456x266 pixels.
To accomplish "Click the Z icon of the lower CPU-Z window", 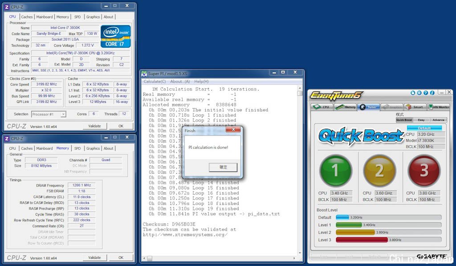I will [x=7, y=139].
